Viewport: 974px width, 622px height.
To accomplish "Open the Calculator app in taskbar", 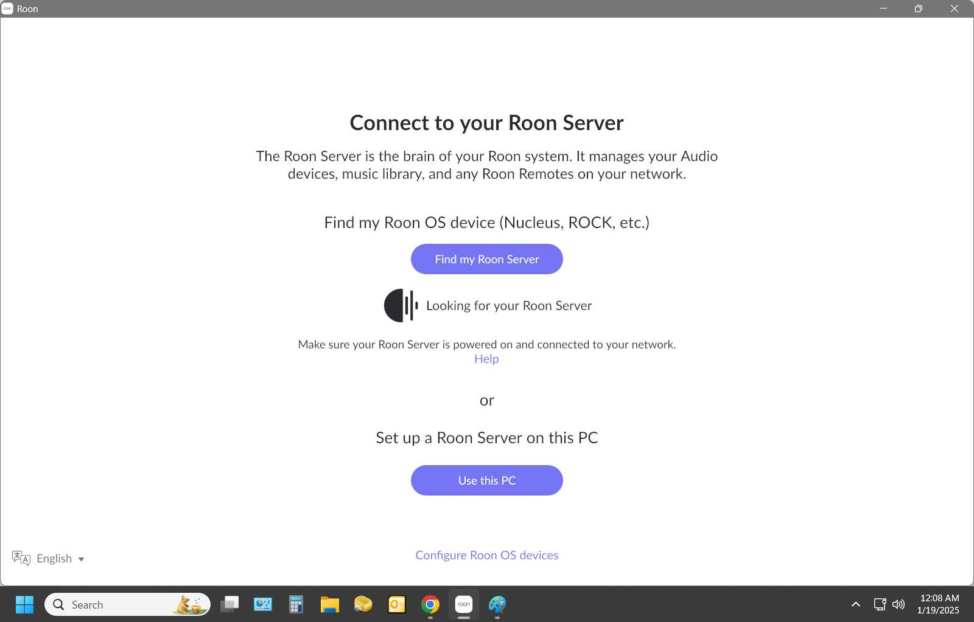I will pos(296,604).
